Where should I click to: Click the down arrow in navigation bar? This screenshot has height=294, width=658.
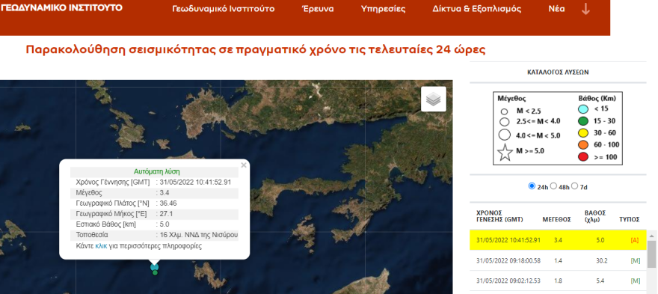(x=585, y=9)
